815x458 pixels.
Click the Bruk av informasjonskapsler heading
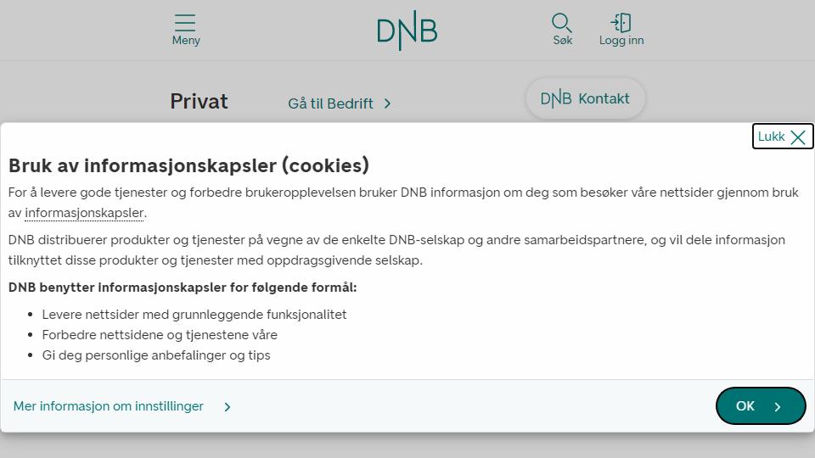click(188, 165)
